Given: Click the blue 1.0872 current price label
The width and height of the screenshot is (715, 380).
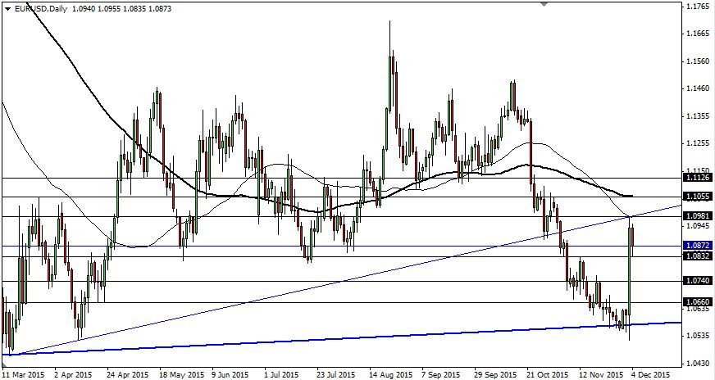Looking at the screenshot, I should 697,246.
